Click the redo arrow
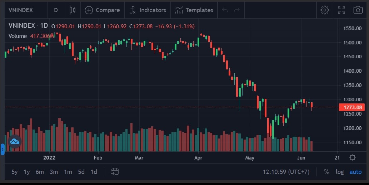This screenshot has height=185, width=369. coord(237,10)
